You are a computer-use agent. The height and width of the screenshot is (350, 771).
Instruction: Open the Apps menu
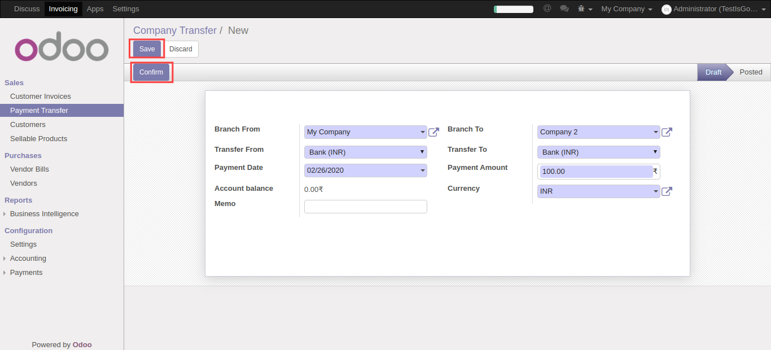(x=95, y=9)
